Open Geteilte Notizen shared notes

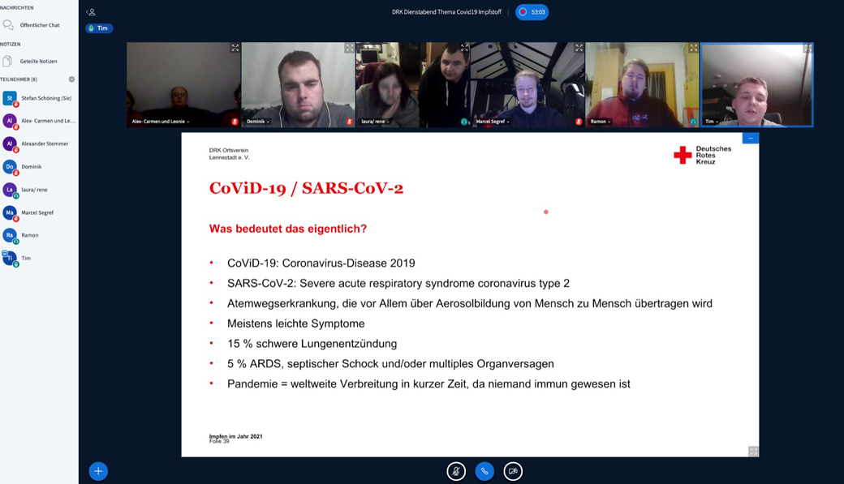point(38,62)
